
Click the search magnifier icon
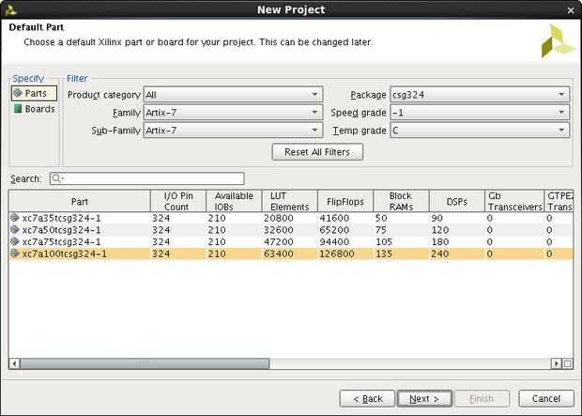pyautogui.click(x=56, y=178)
